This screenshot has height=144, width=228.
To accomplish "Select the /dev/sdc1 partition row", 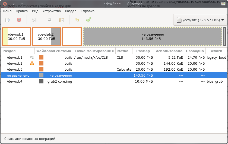I will pos(114,58).
